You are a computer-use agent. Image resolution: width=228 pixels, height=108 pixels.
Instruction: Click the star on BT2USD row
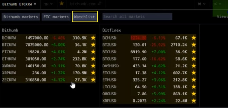[x=194, y=45]
